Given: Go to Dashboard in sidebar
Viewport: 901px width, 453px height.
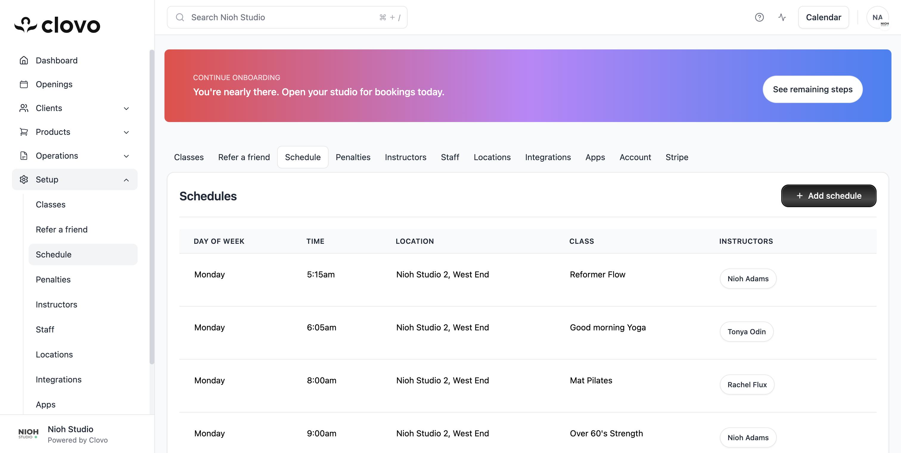Looking at the screenshot, I should [75, 60].
